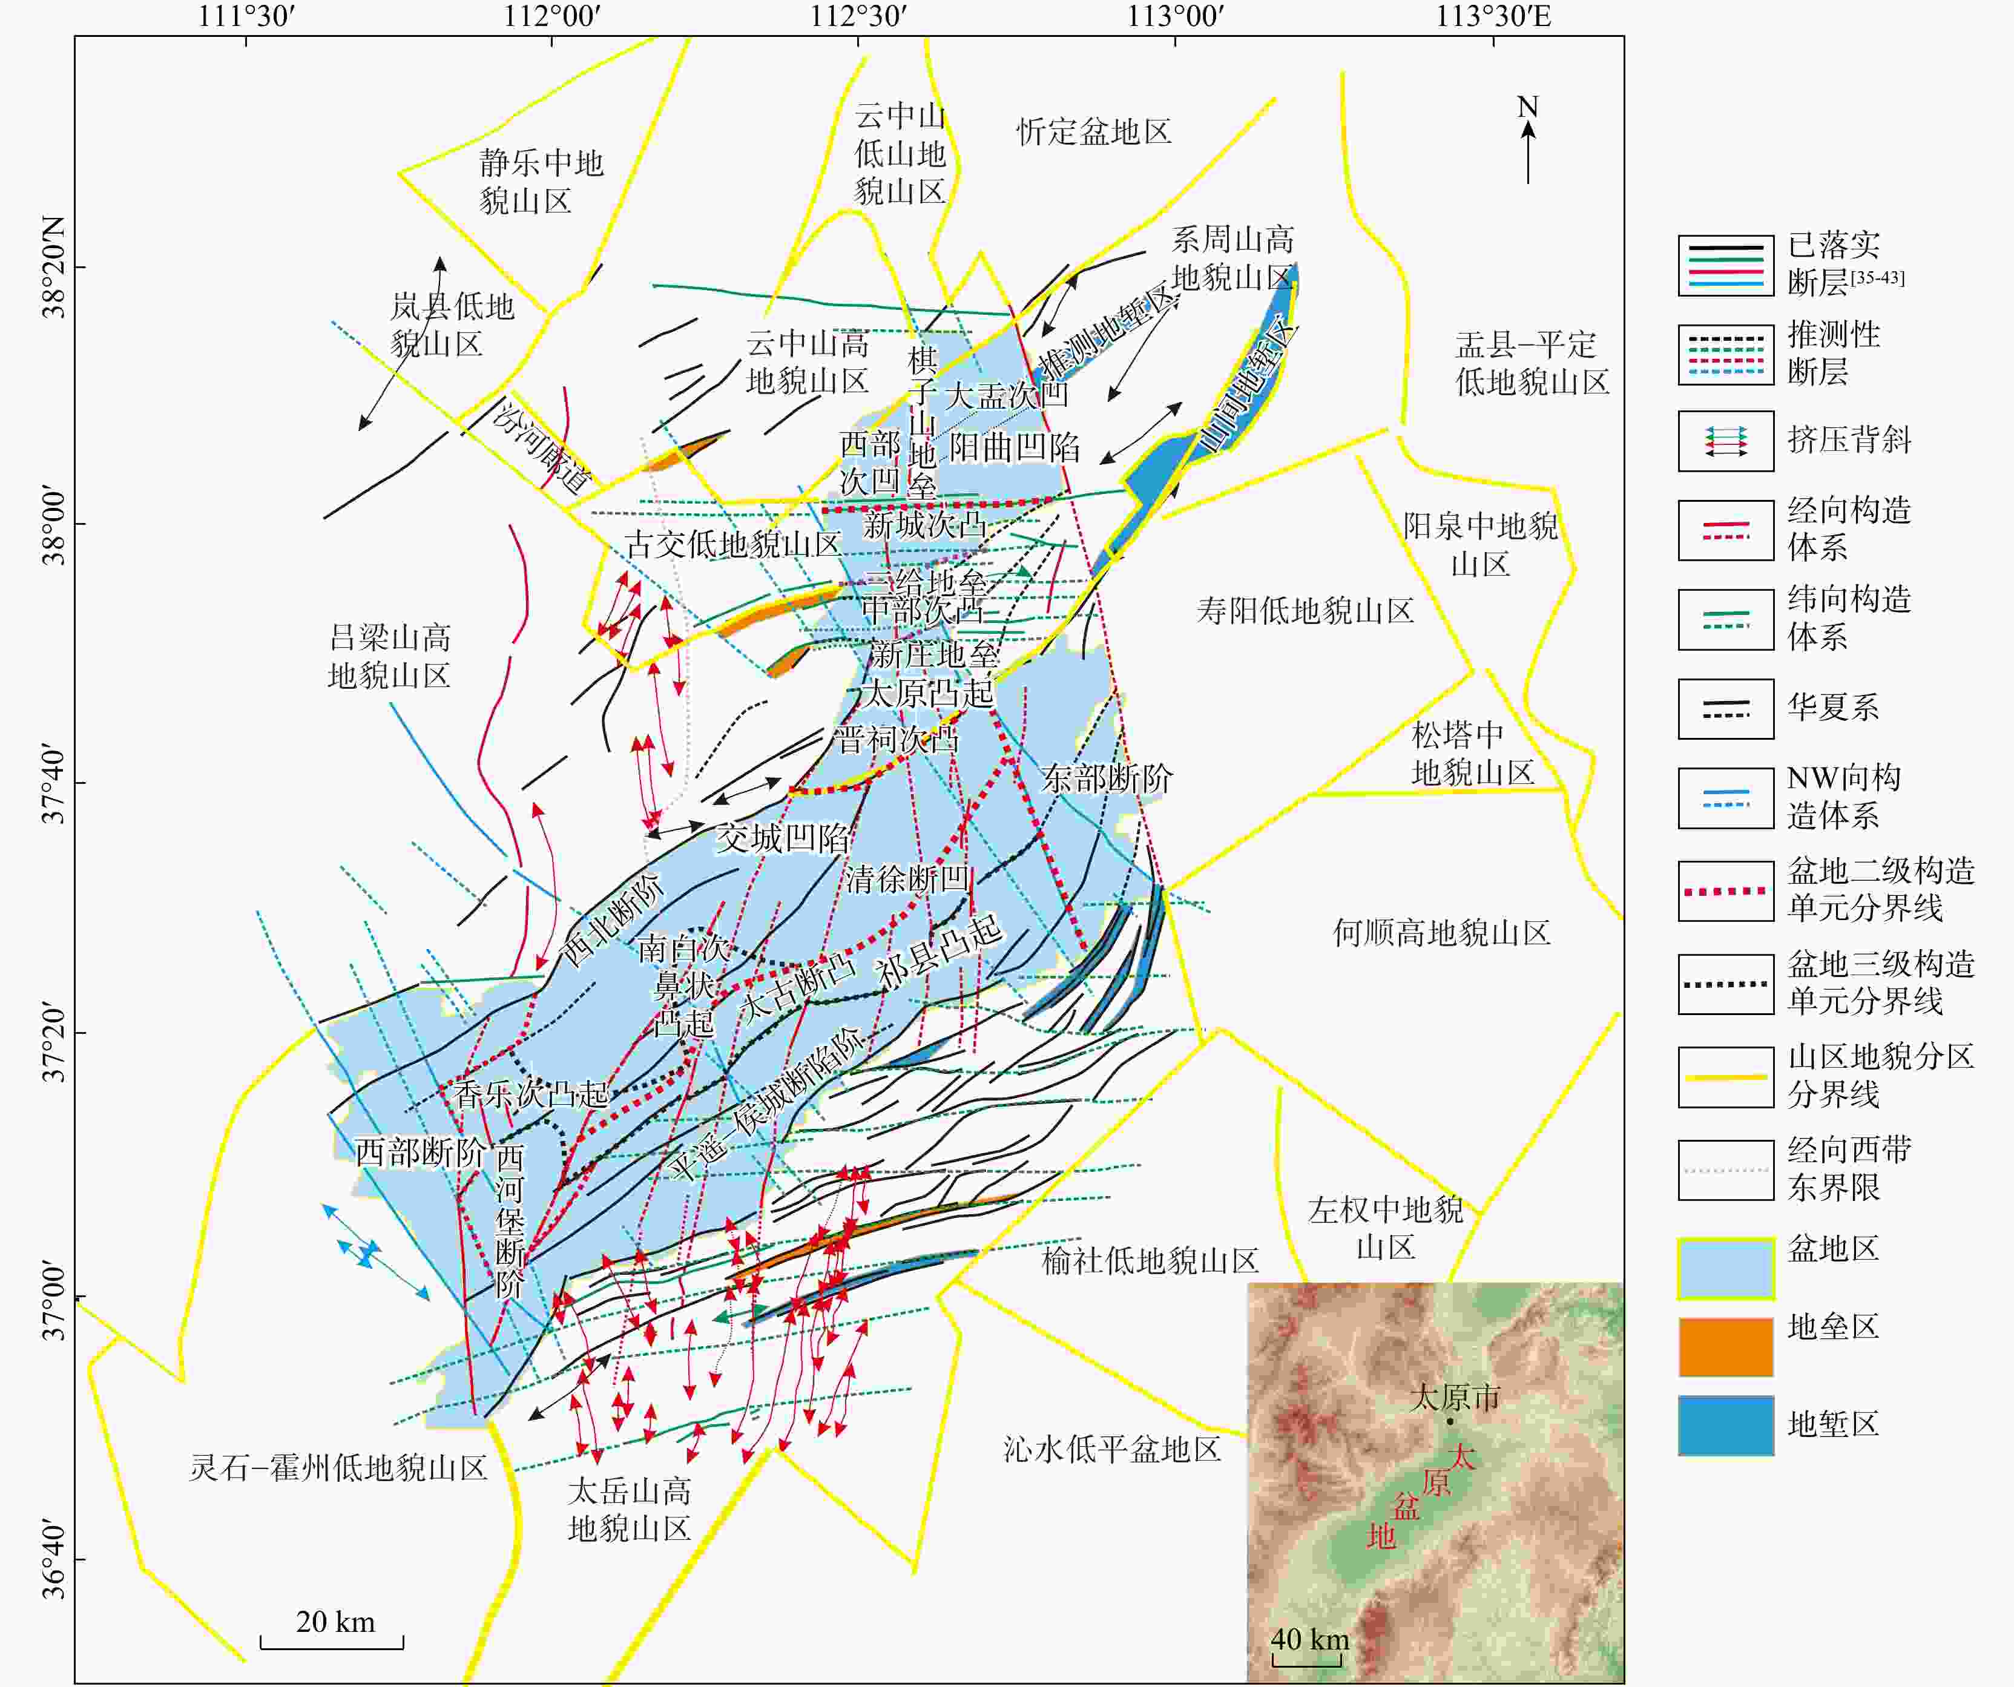Screen dimensions: 2014x1687
Task: Click the 沁水低平盆地区 label
Action: point(1111,1449)
